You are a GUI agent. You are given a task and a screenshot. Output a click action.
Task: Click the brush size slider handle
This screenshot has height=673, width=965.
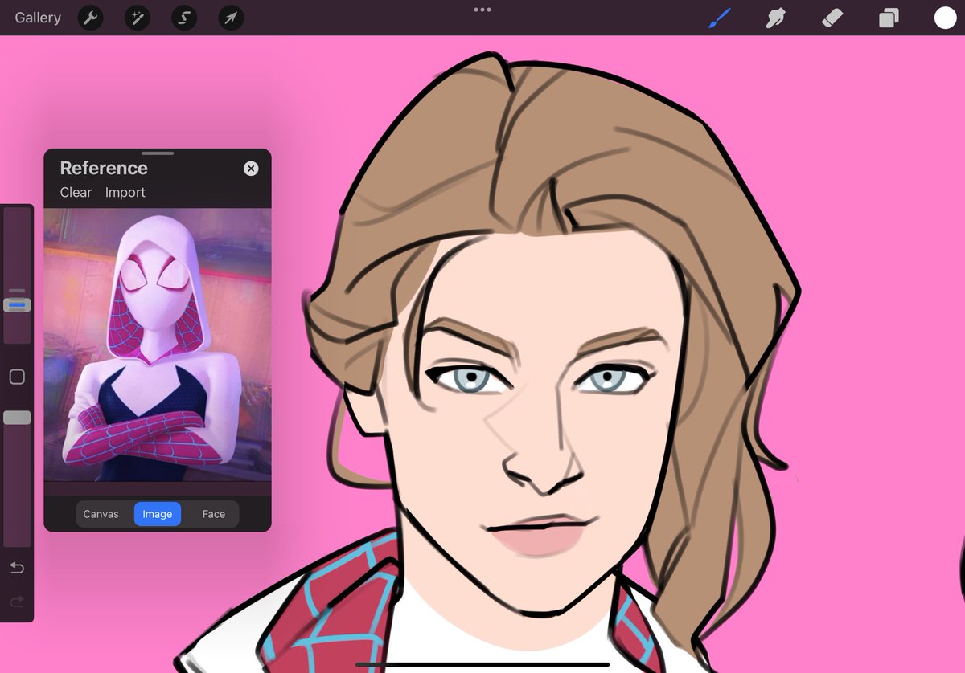17,305
